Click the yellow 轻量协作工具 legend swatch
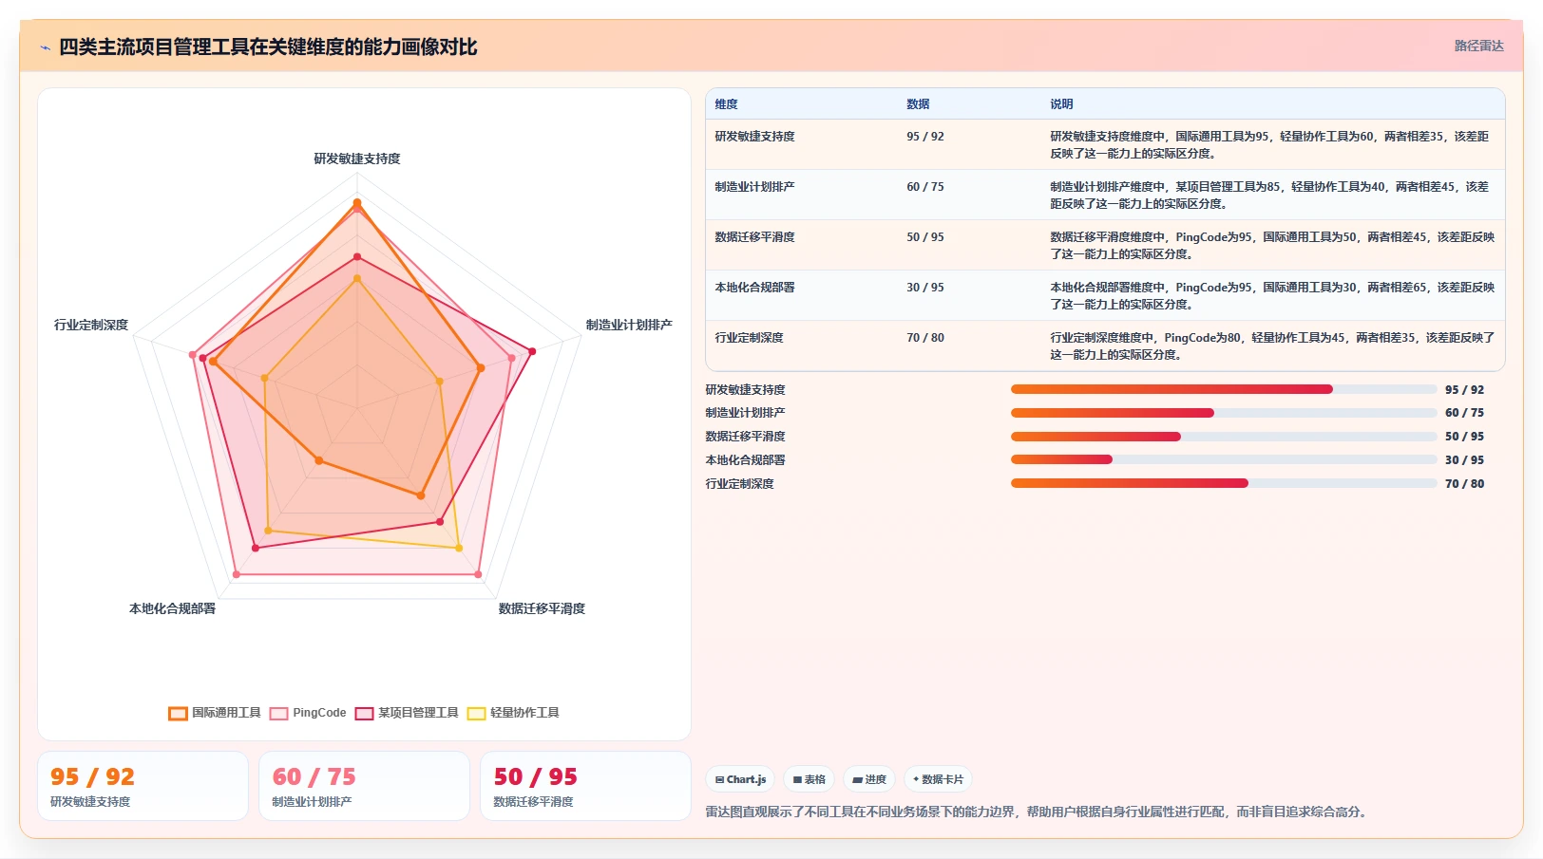The height and width of the screenshot is (859, 1543). (476, 714)
